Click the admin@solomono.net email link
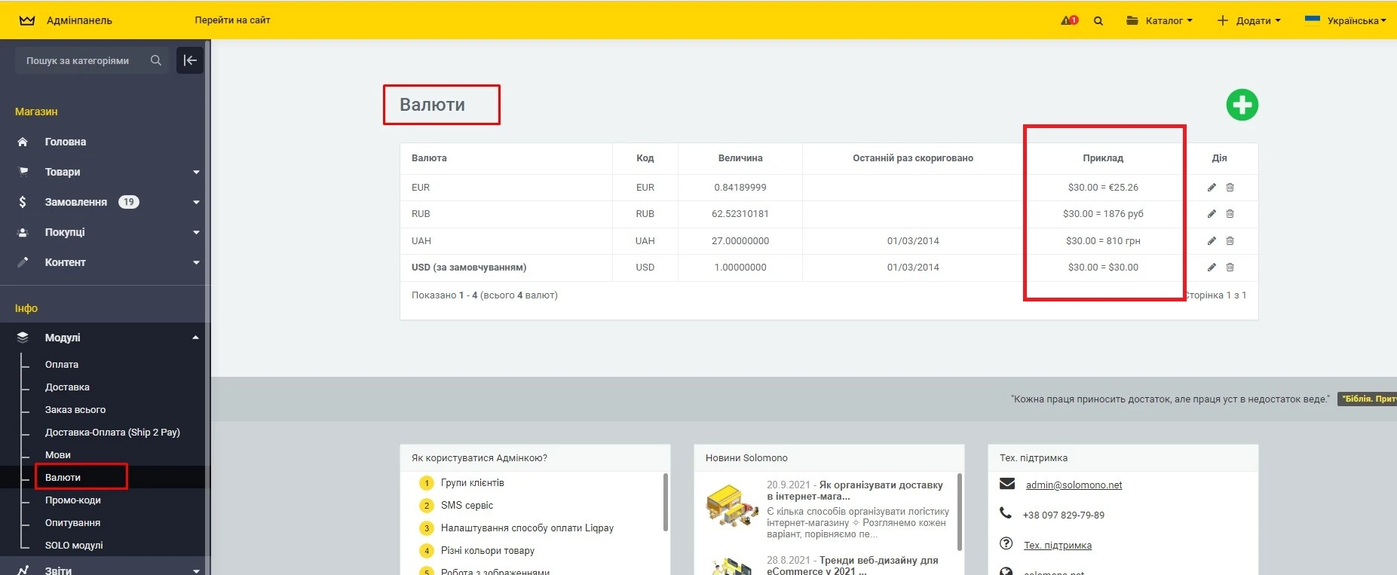This screenshot has height=575, width=1397. (1074, 485)
